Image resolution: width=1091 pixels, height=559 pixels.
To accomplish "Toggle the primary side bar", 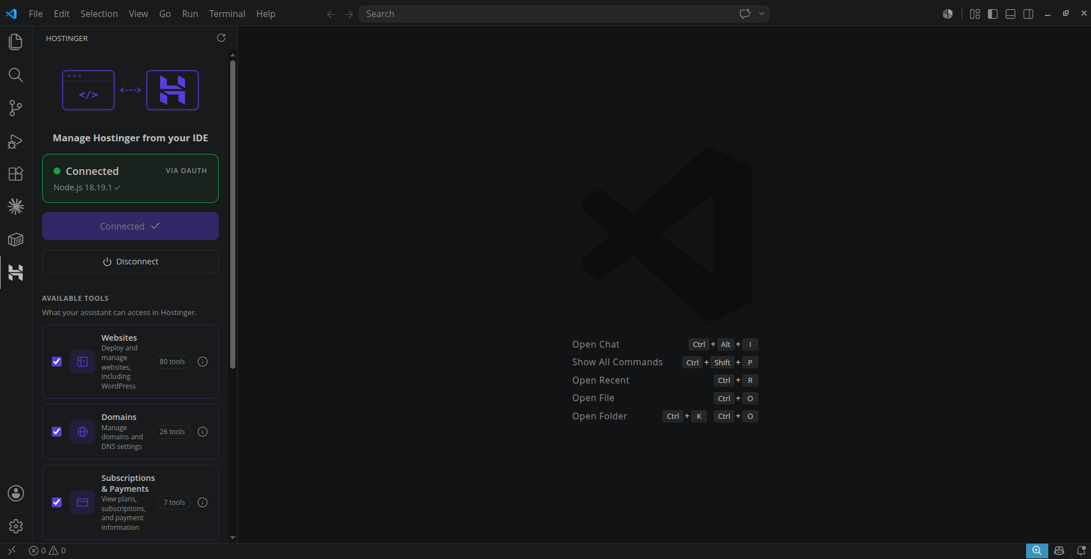I will (992, 14).
